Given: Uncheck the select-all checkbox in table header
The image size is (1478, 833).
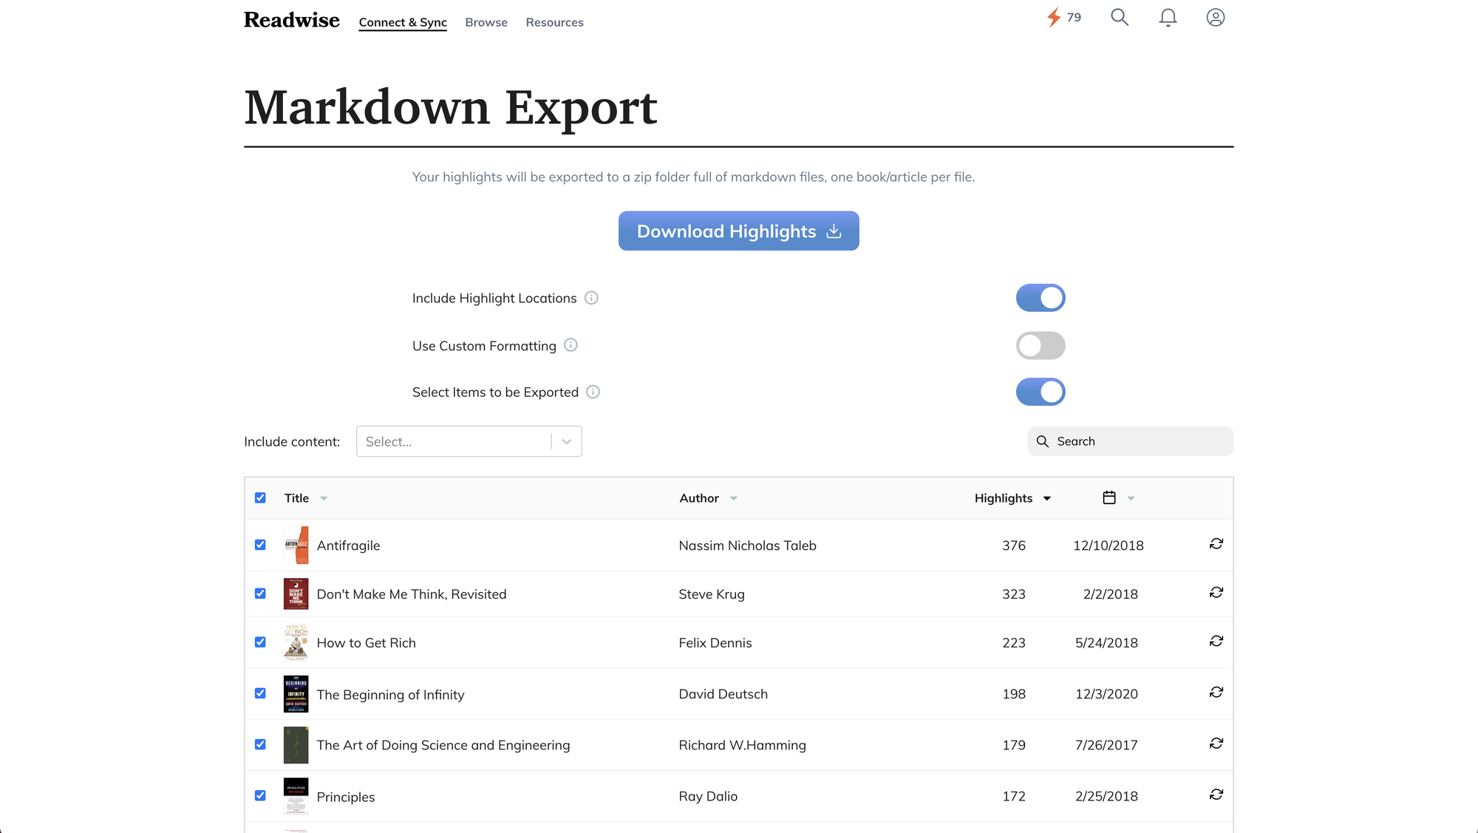Looking at the screenshot, I should click(260, 497).
